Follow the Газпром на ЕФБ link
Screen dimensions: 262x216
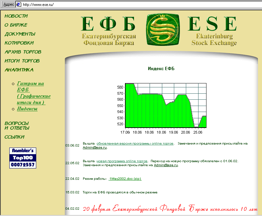34,93
